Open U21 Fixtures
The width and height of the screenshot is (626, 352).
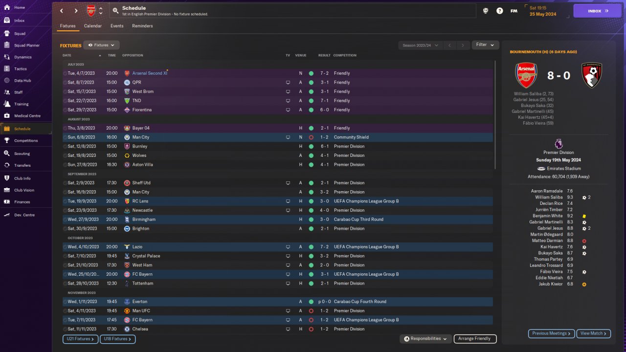point(80,339)
